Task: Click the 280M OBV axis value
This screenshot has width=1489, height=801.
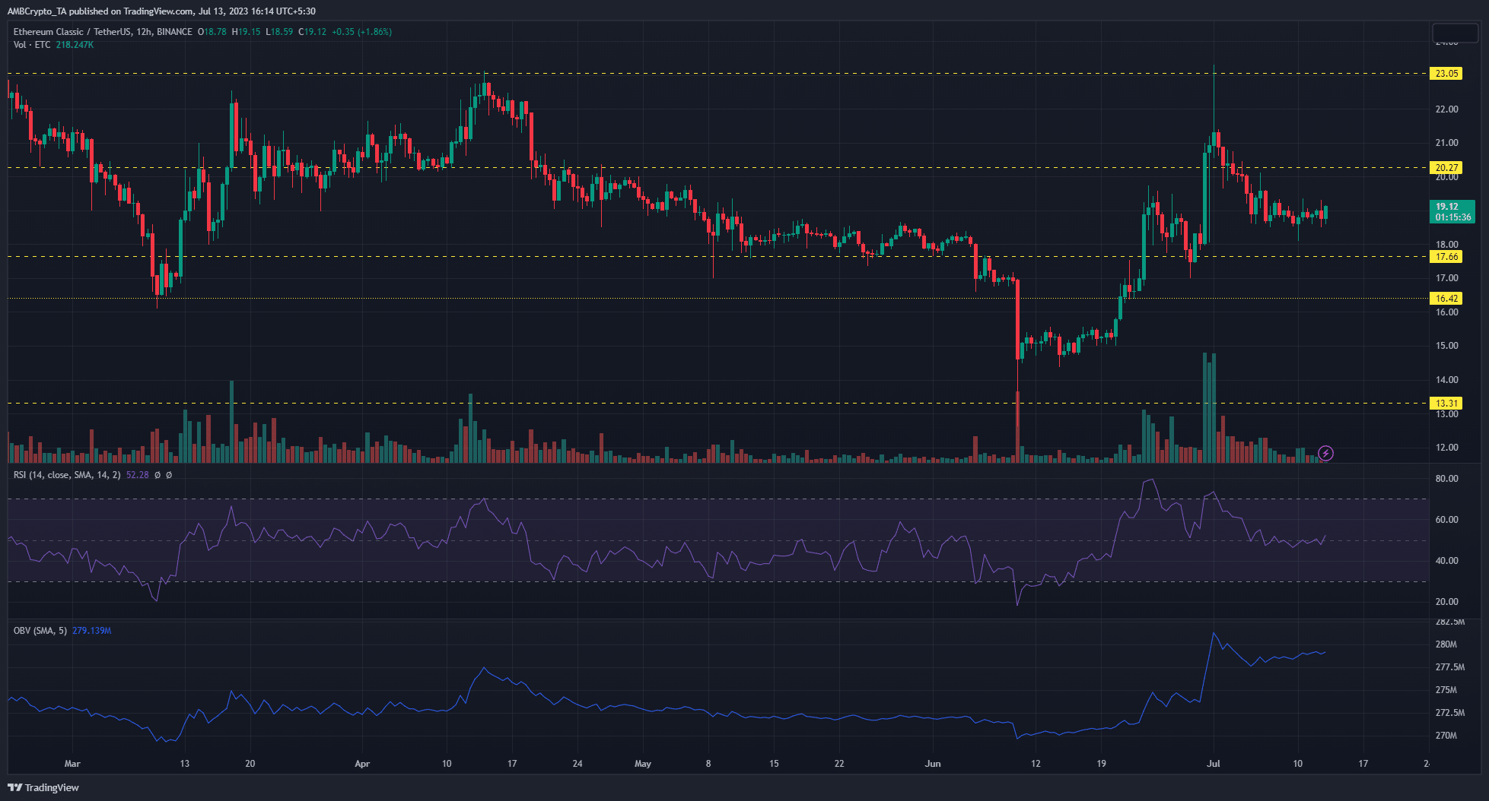Action: point(1446,644)
